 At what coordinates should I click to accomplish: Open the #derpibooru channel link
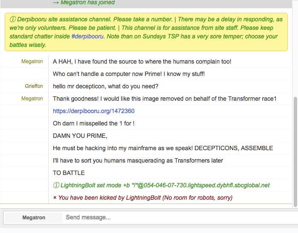[88, 36]
